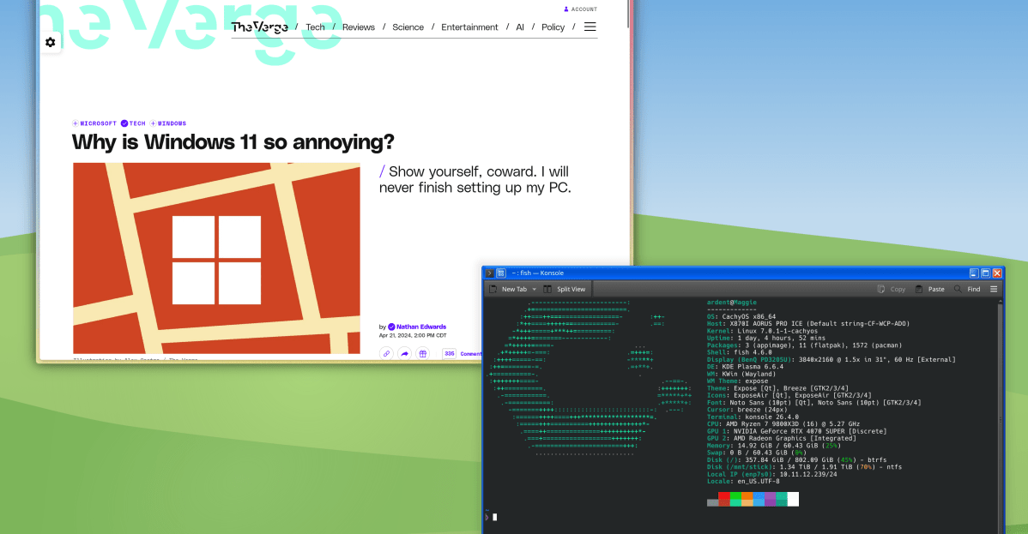Open The Verge's hamburger navigation menu
Screen dimensions: 1028x534
(x=590, y=27)
